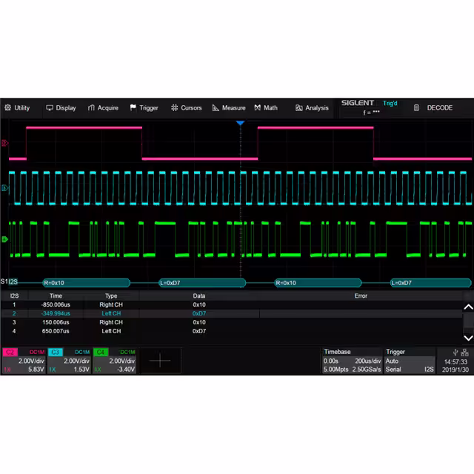Click the network status icon by the clock
The image size is (474, 474).
coord(454,353)
